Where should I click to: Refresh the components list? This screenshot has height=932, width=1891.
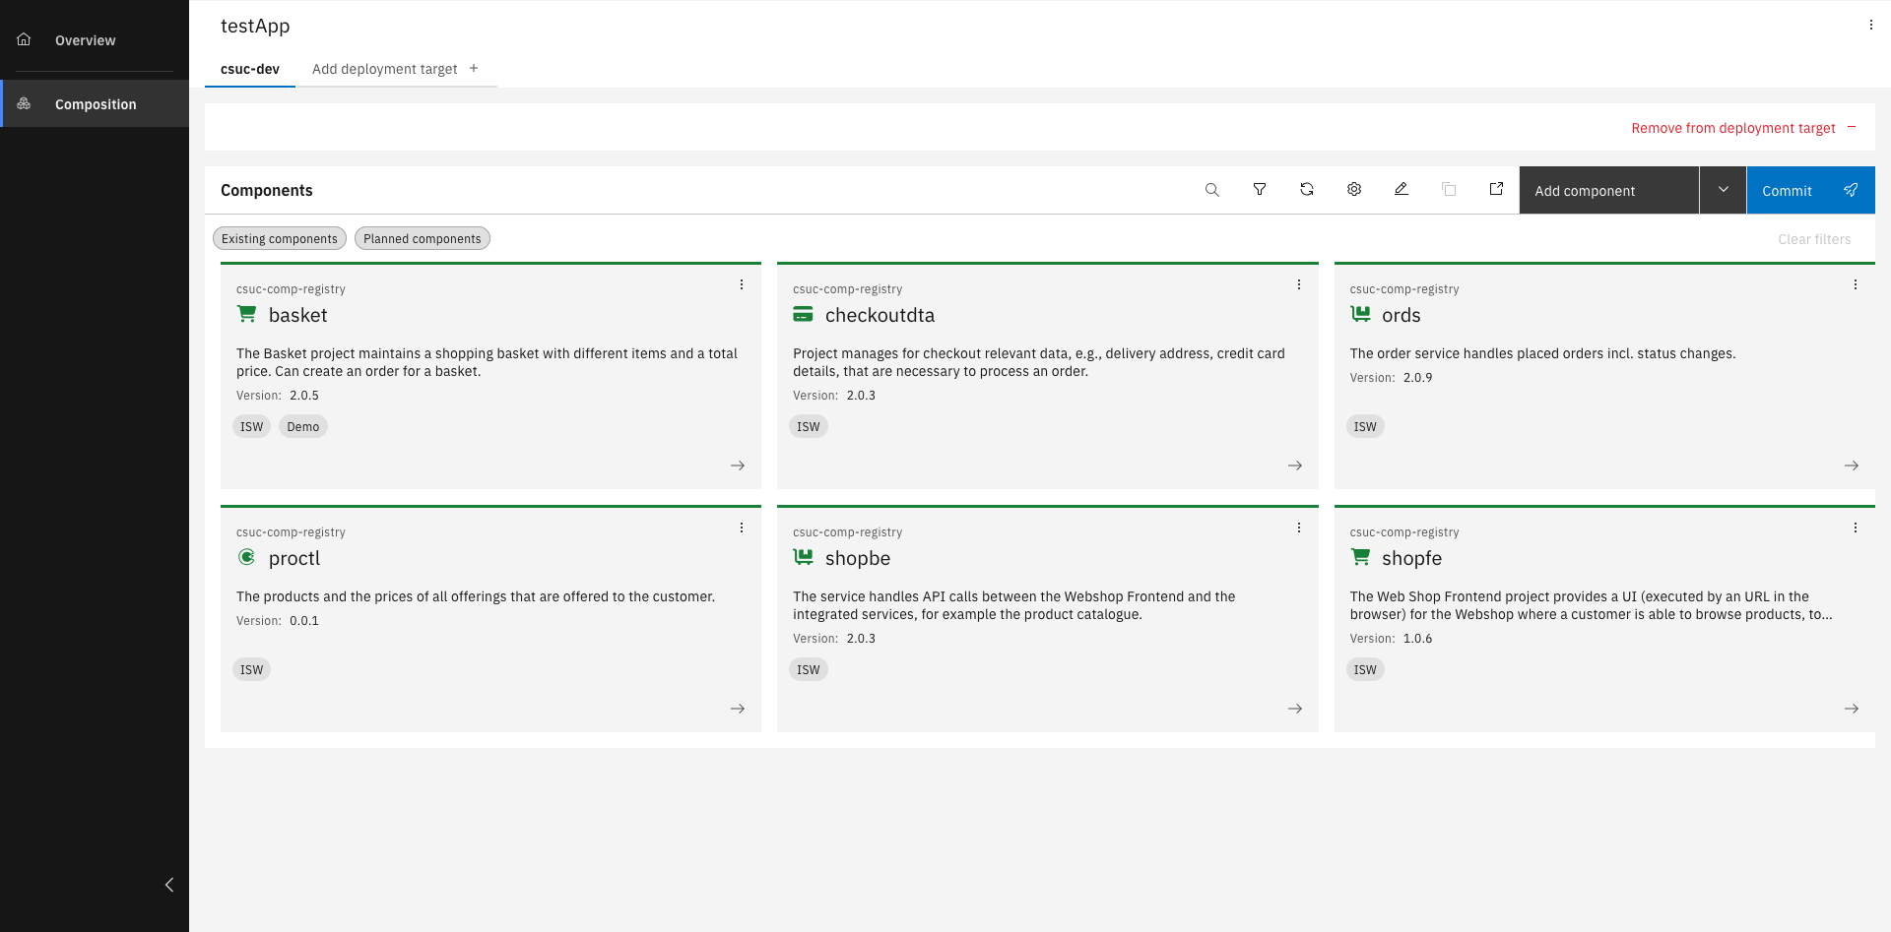coord(1307,189)
